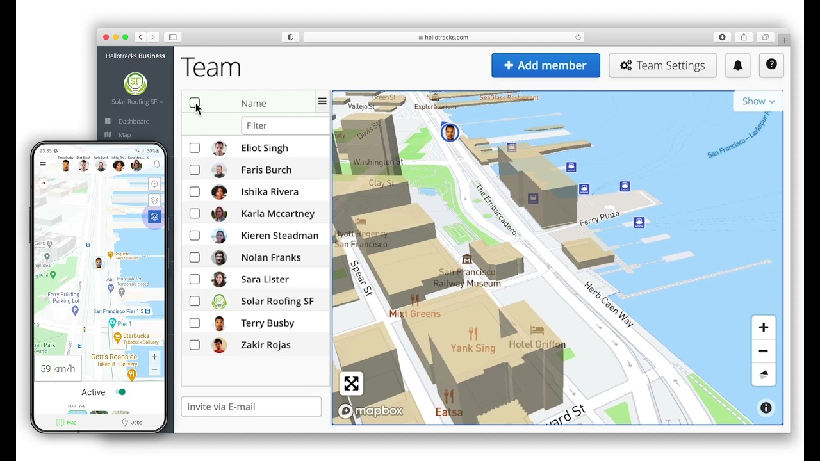Click the Safari address bar
The height and width of the screenshot is (461, 820).
point(443,37)
